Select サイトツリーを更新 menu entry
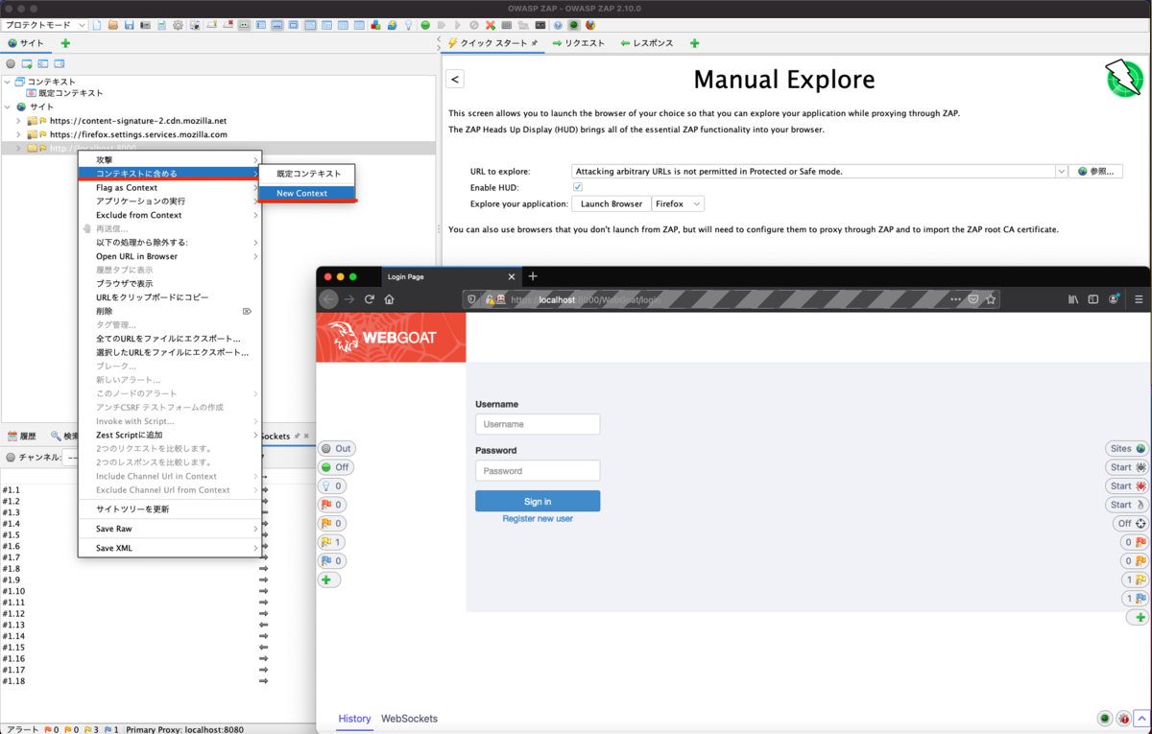The height and width of the screenshot is (734, 1152). click(169, 509)
